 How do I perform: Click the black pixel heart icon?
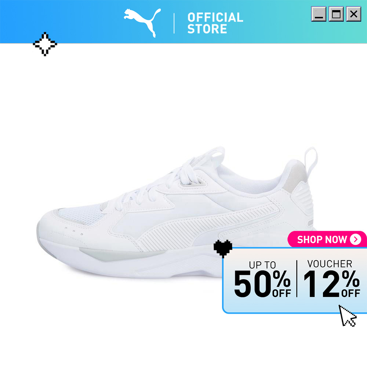223,249
